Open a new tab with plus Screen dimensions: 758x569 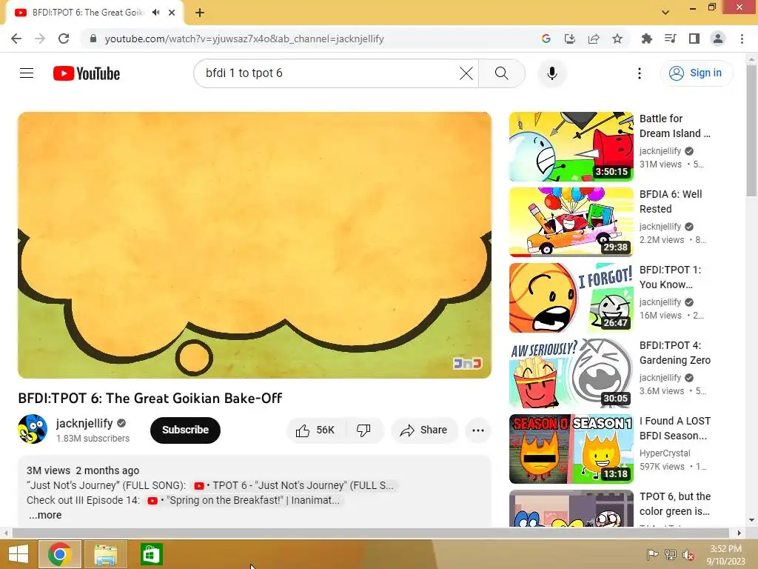coord(200,13)
